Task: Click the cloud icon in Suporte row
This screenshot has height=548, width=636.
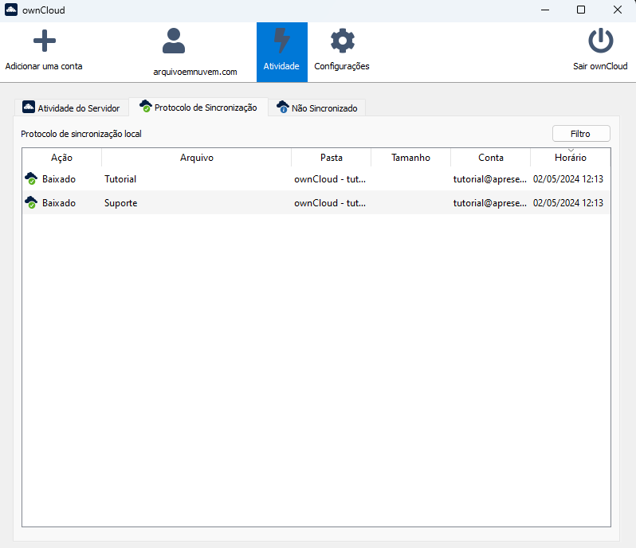Action: pos(31,202)
